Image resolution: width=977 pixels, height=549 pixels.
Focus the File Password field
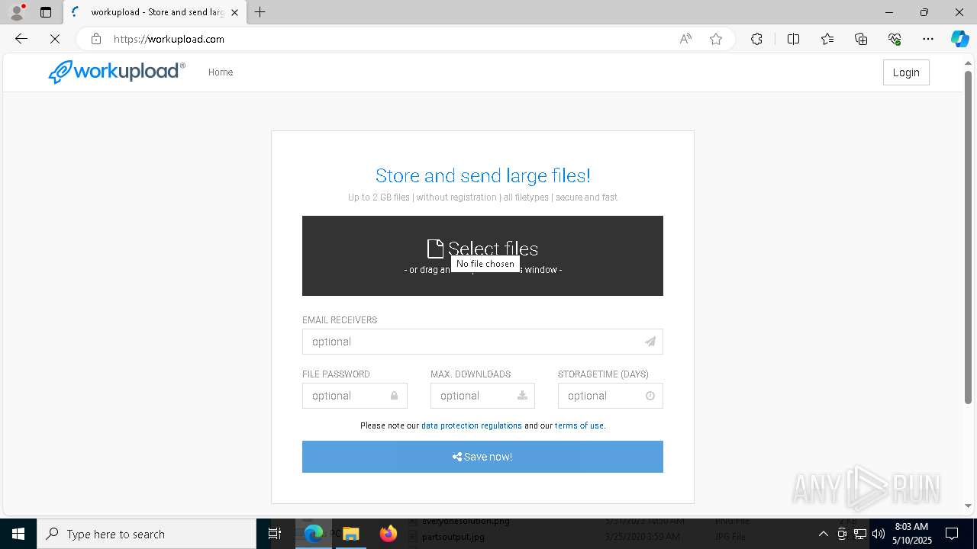(x=355, y=396)
